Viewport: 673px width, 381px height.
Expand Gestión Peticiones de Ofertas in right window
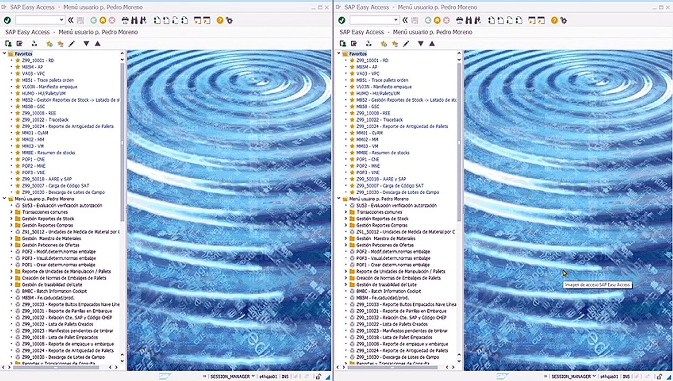point(345,245)
